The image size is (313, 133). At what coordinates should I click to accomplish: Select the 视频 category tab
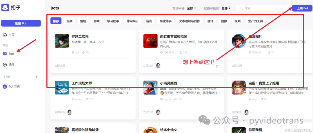[238, 21]
